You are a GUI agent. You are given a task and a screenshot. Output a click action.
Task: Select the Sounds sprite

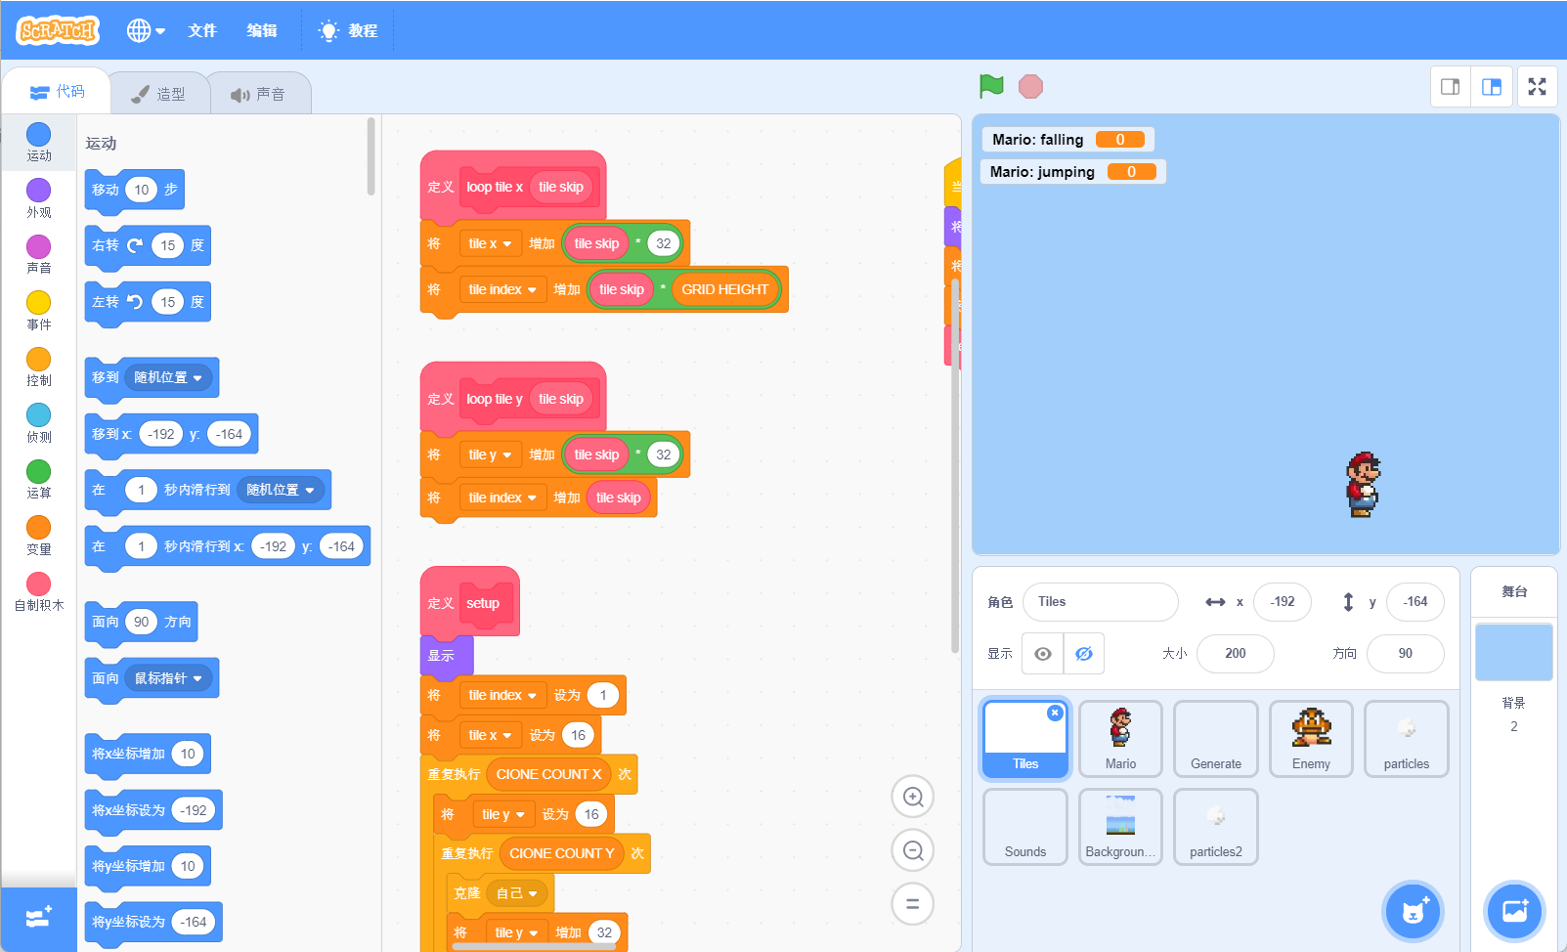click(1025, 826)
